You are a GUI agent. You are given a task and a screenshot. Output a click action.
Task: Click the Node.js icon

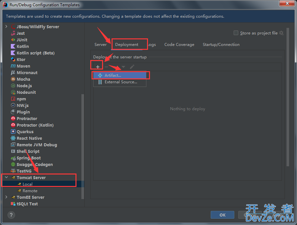[x=13, y=86]
